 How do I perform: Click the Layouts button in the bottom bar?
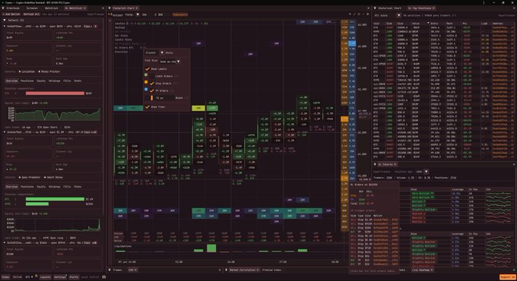(x=45, y=277)
